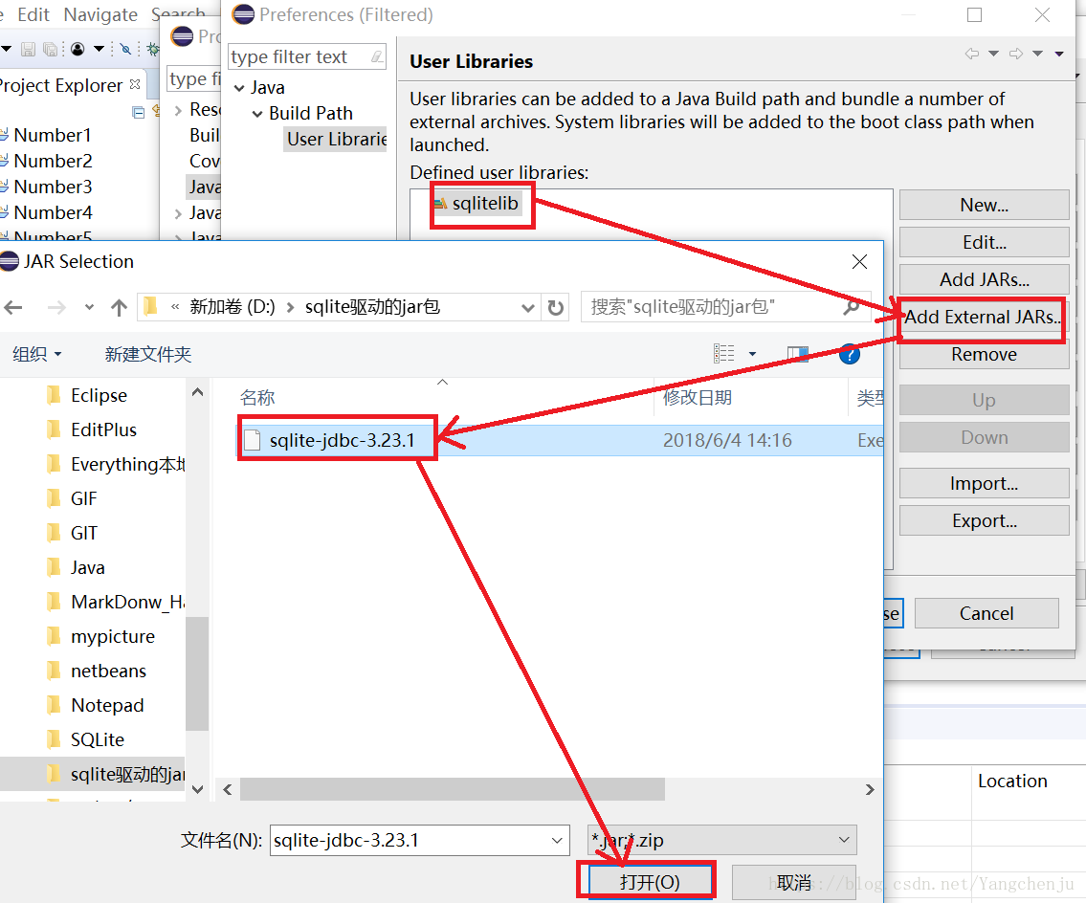Viewport: 1086px width, 903px height.
Task: Collapse the Java tree node
Action: [239, 88]
